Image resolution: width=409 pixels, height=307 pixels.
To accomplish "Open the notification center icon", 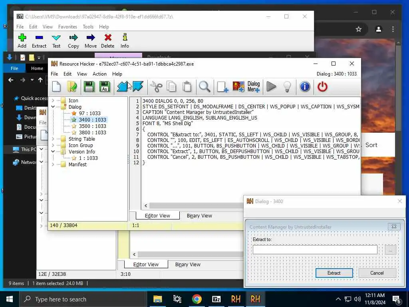I will pos(397,299).
